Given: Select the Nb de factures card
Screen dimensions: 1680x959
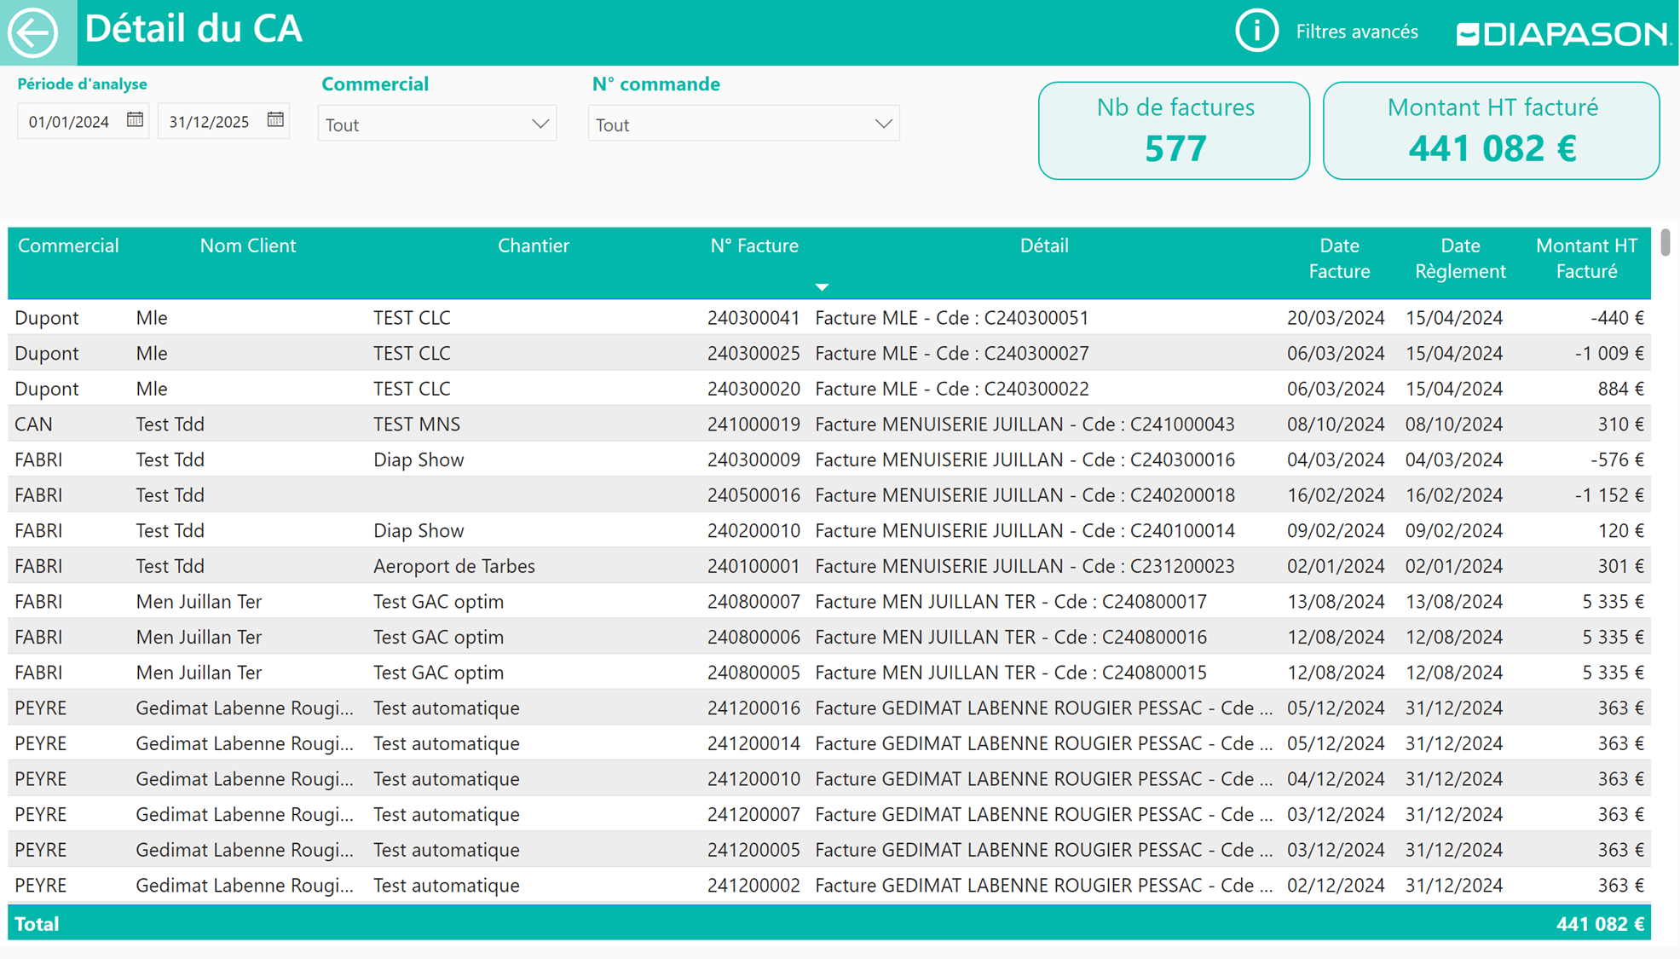Looking at the screenshot, I should pyautogui.click(x=1174, y=130).
